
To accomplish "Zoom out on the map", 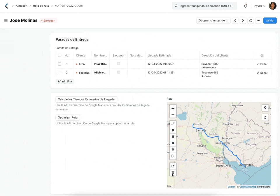I will click(x=173, y=115).
